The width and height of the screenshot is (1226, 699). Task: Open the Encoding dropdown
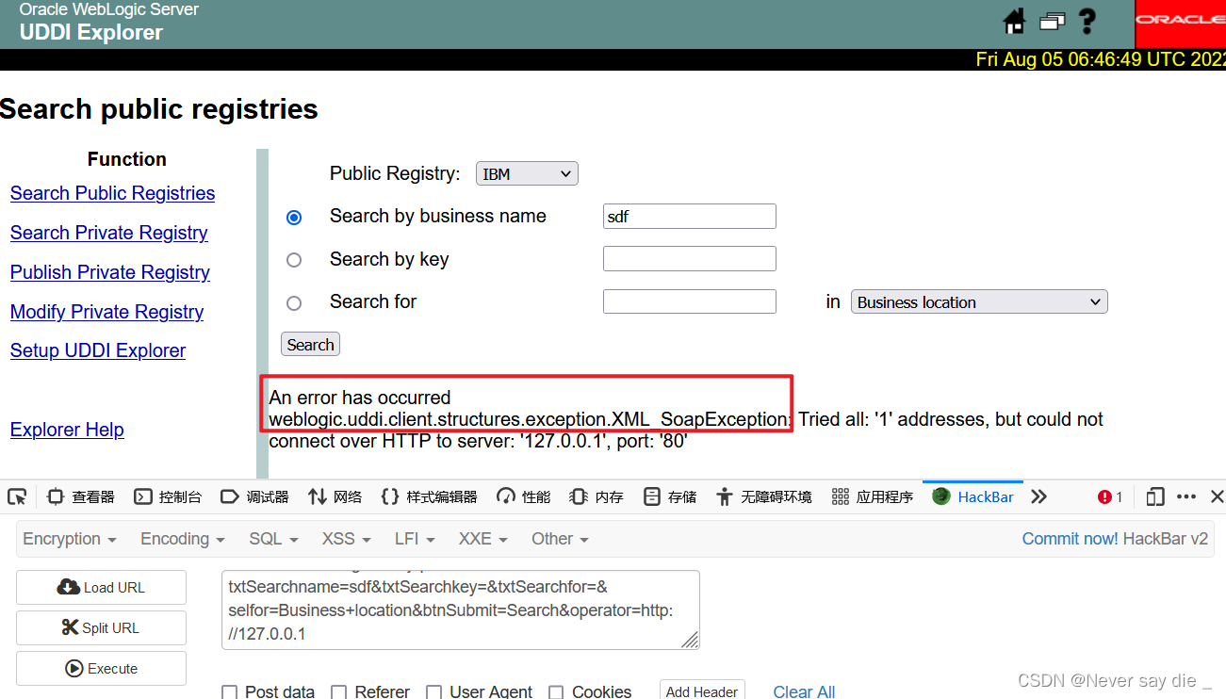[183, 539]
